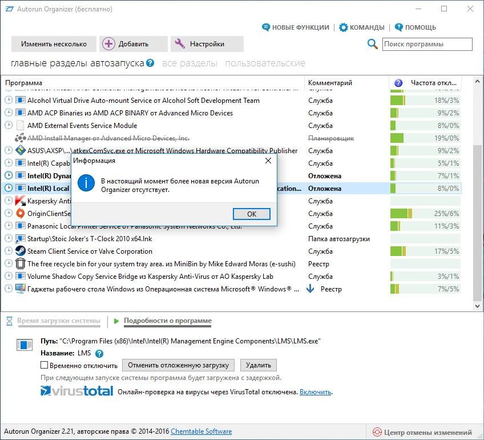Click MiniBin recycle bin icon
484x440 pixels.
pos(21,263)
